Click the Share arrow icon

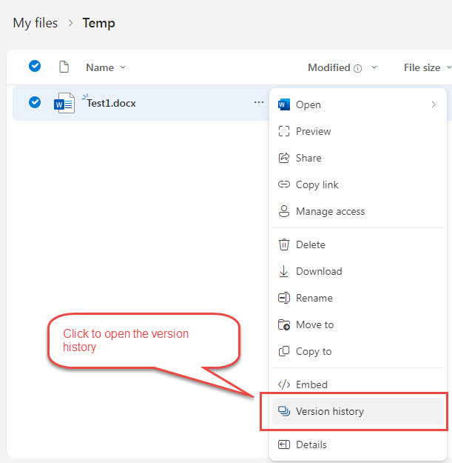284,158
